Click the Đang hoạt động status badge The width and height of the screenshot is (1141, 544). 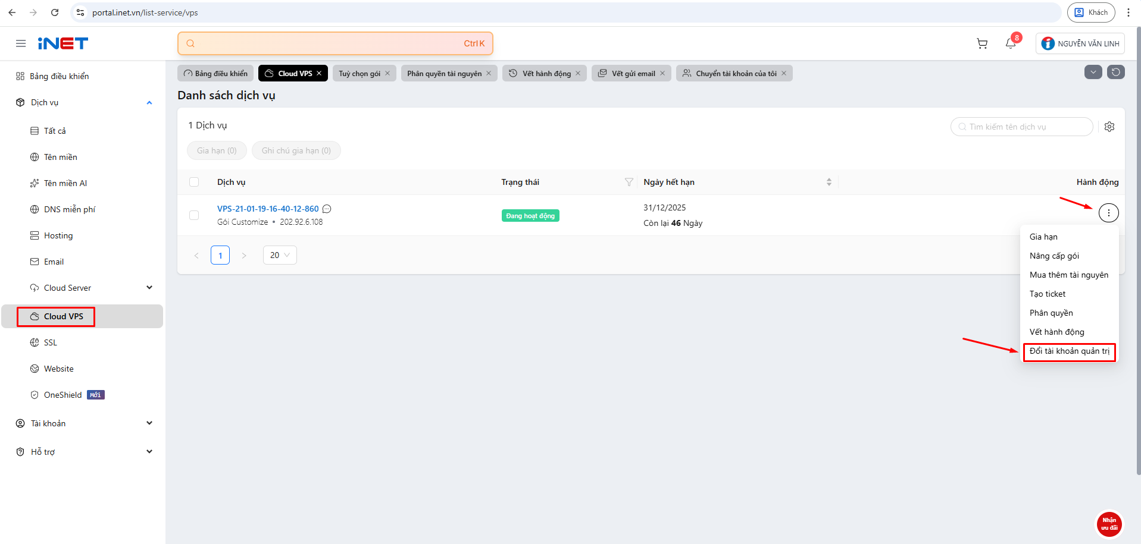530,216
